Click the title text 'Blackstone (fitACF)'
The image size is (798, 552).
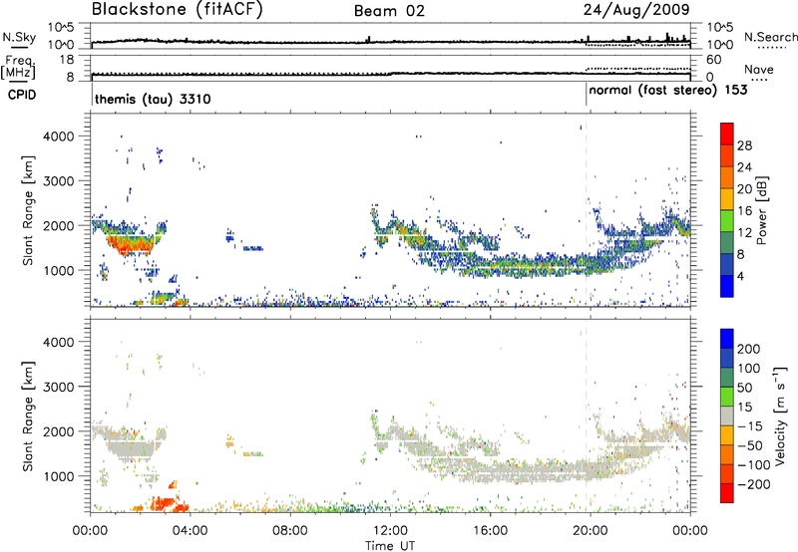pyautogui.click(x=177, y=10)
